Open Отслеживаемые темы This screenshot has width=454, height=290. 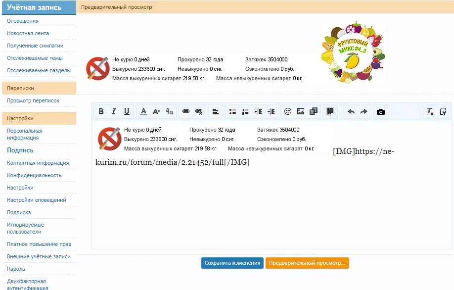[x=35, y=58]
